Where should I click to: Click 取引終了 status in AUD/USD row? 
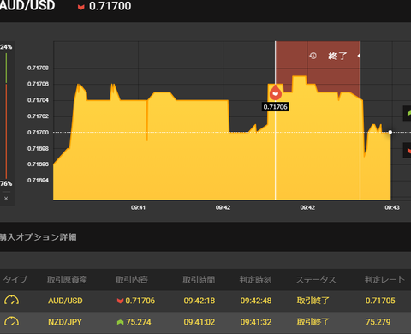click(313, 301)
